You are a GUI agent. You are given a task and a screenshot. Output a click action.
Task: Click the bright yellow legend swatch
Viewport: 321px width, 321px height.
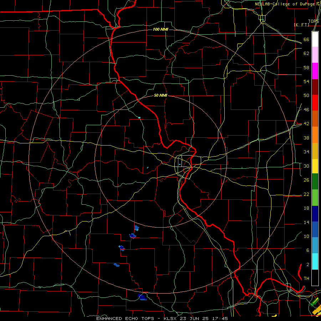point(315,166)
